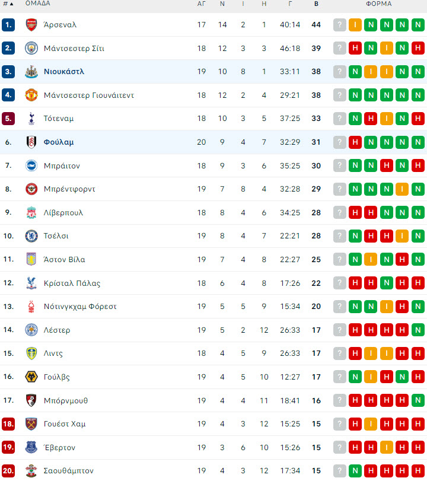Click the Wolves club crest

(x=31, y=377)
